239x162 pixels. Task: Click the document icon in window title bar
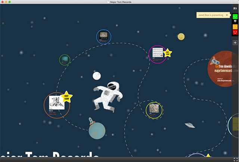[x=108, y=2]
